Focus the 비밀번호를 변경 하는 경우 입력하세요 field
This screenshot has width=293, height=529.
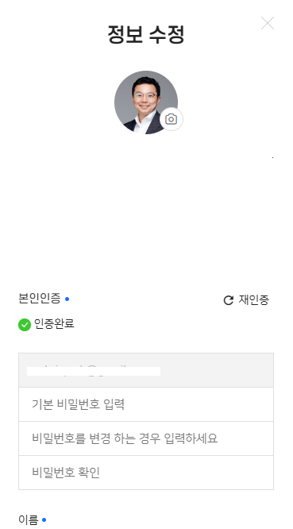(146, 438)
